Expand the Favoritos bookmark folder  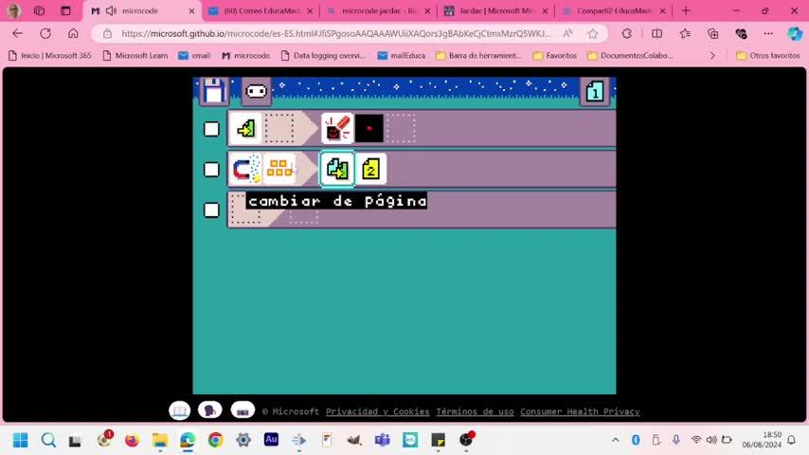(x=554, y=55)
